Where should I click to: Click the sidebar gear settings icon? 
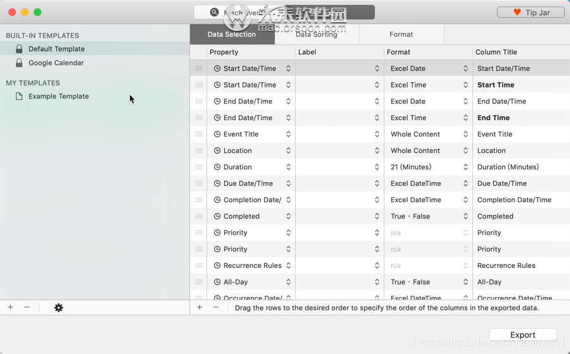pos(58,308)
